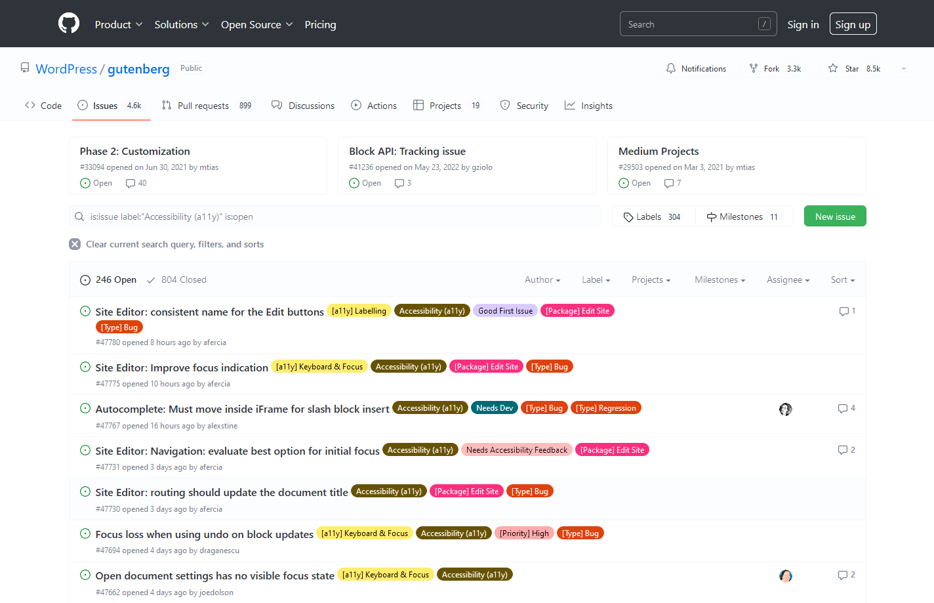Open the WordPress organization link
Viewport: 934px width, 603px height.
pyautogui.click(x=66, y=69)
